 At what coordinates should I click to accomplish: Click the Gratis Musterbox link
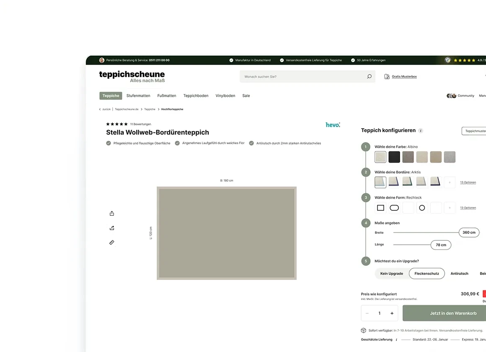tap(404, 77)
